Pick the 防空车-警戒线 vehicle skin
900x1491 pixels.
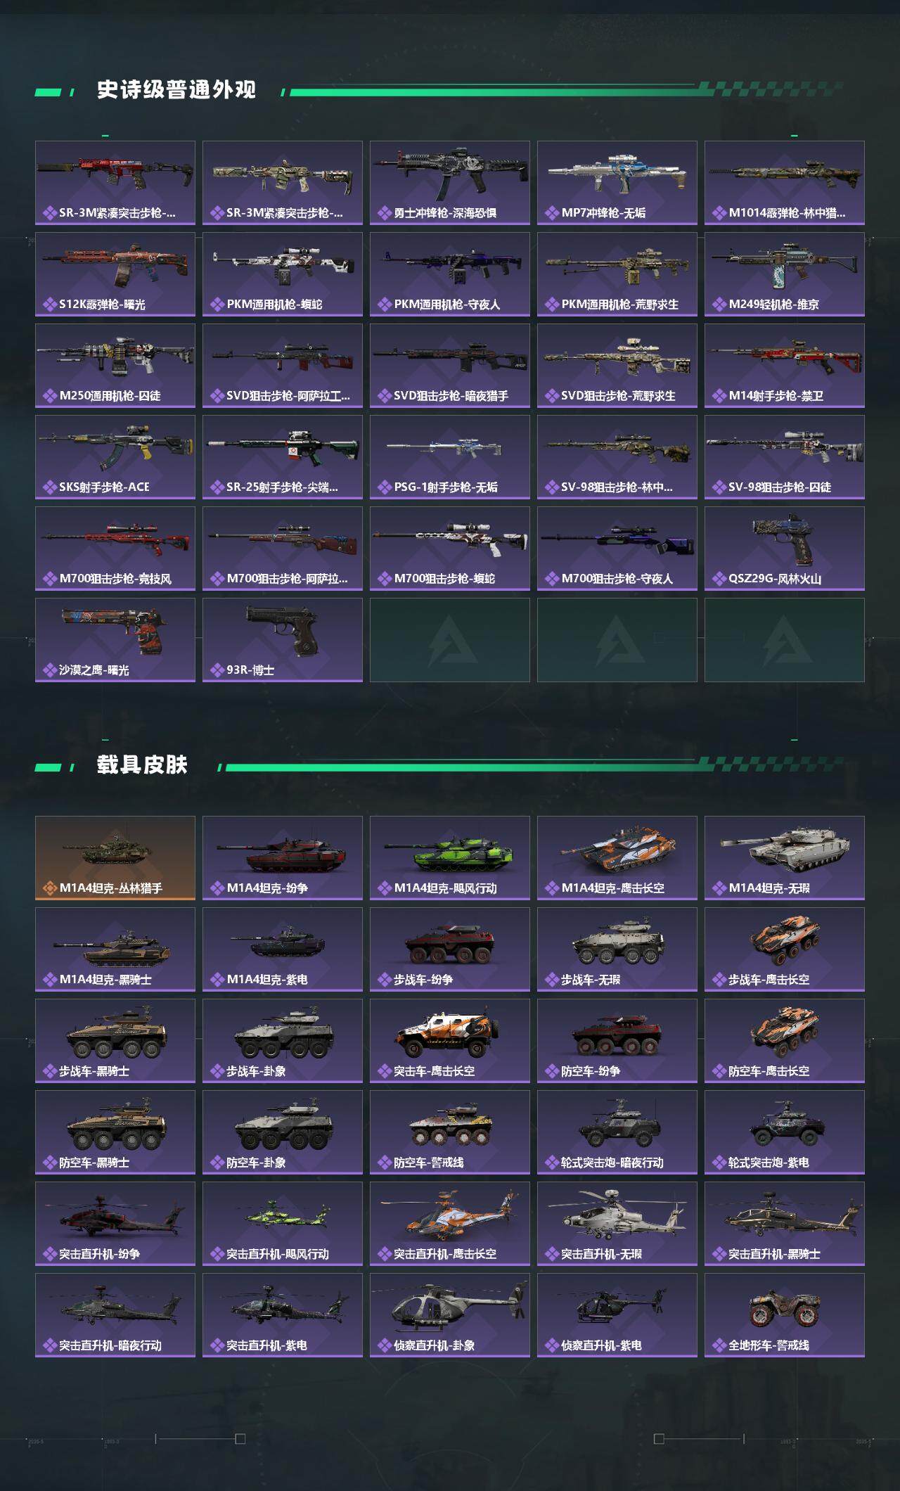450,1132
